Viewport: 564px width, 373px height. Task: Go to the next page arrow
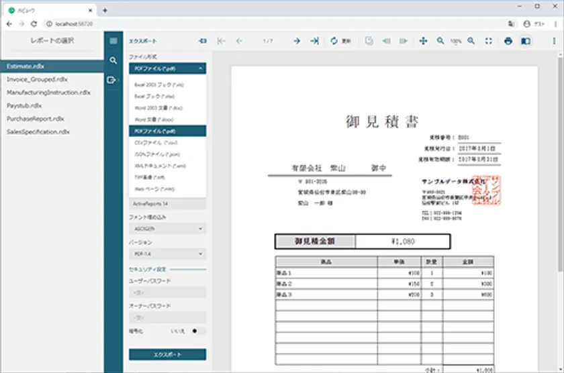[296, 41]
